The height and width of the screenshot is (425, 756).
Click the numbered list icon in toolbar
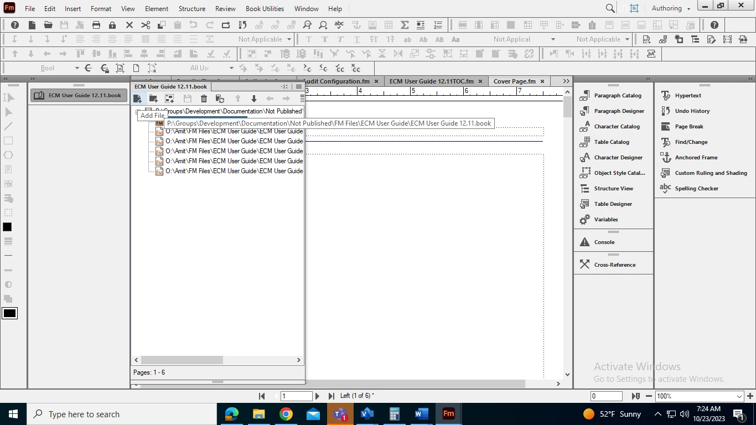pos(438,25)
